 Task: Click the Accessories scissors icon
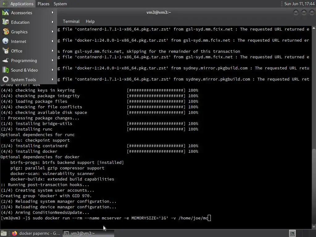[6, 12]
